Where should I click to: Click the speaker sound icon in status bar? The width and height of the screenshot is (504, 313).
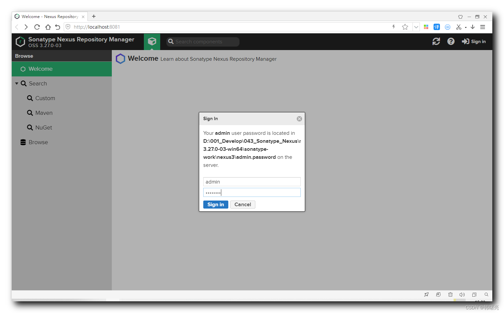[462, 295]
